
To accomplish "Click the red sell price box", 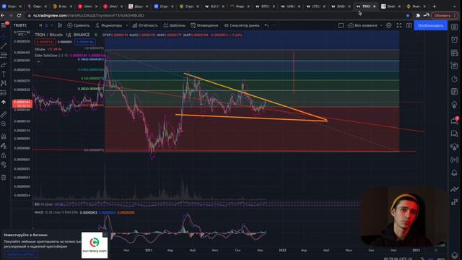I will (x=45, y=42).
